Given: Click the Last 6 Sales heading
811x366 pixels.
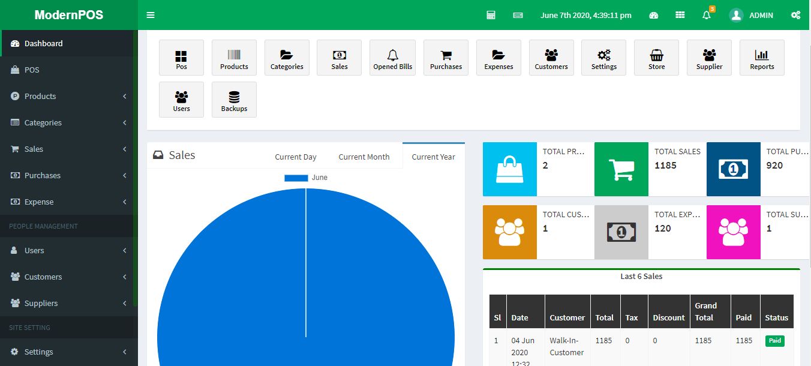Looking at the screenshot, I should pyautogui.click(x=641, y=277).
